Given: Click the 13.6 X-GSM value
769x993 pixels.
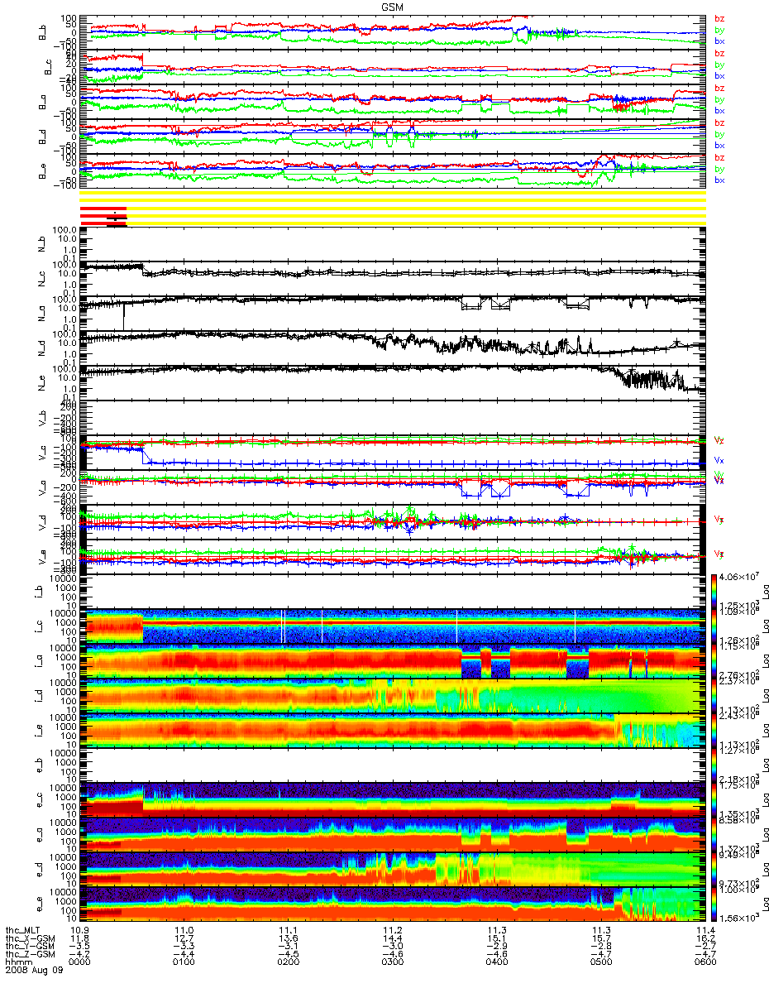Looking at the screenshot, I should point(288,938).
